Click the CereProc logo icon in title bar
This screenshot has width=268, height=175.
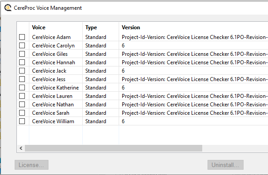point(8,8)
